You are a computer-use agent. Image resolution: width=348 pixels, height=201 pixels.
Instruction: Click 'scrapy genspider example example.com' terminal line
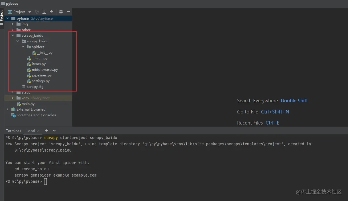(x=56, y=175)
